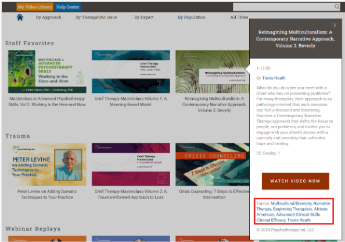Click in the search input field
The image size is (345, 242).
(x=284, y=7)
